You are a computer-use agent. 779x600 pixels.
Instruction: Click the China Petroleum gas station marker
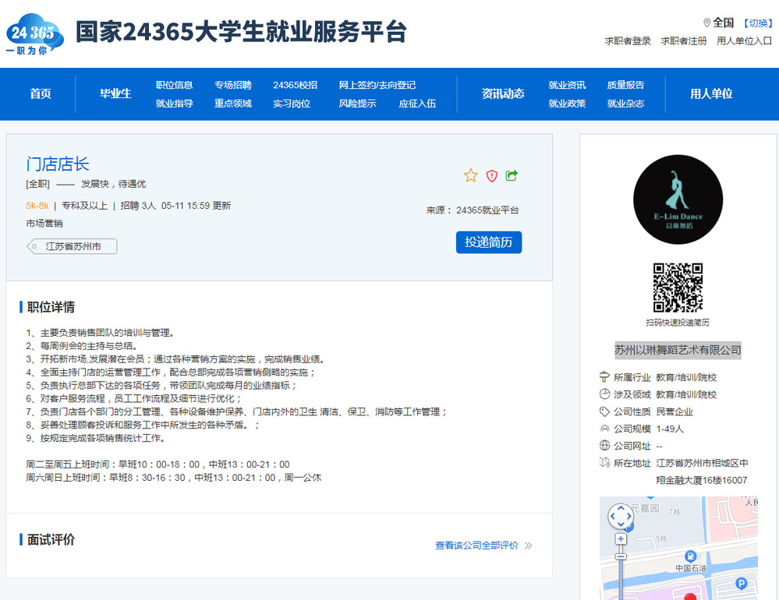click(x=690, y=556)
